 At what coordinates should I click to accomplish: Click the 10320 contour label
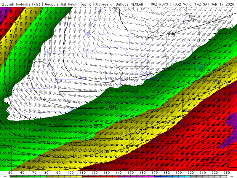tap(177, 161)
